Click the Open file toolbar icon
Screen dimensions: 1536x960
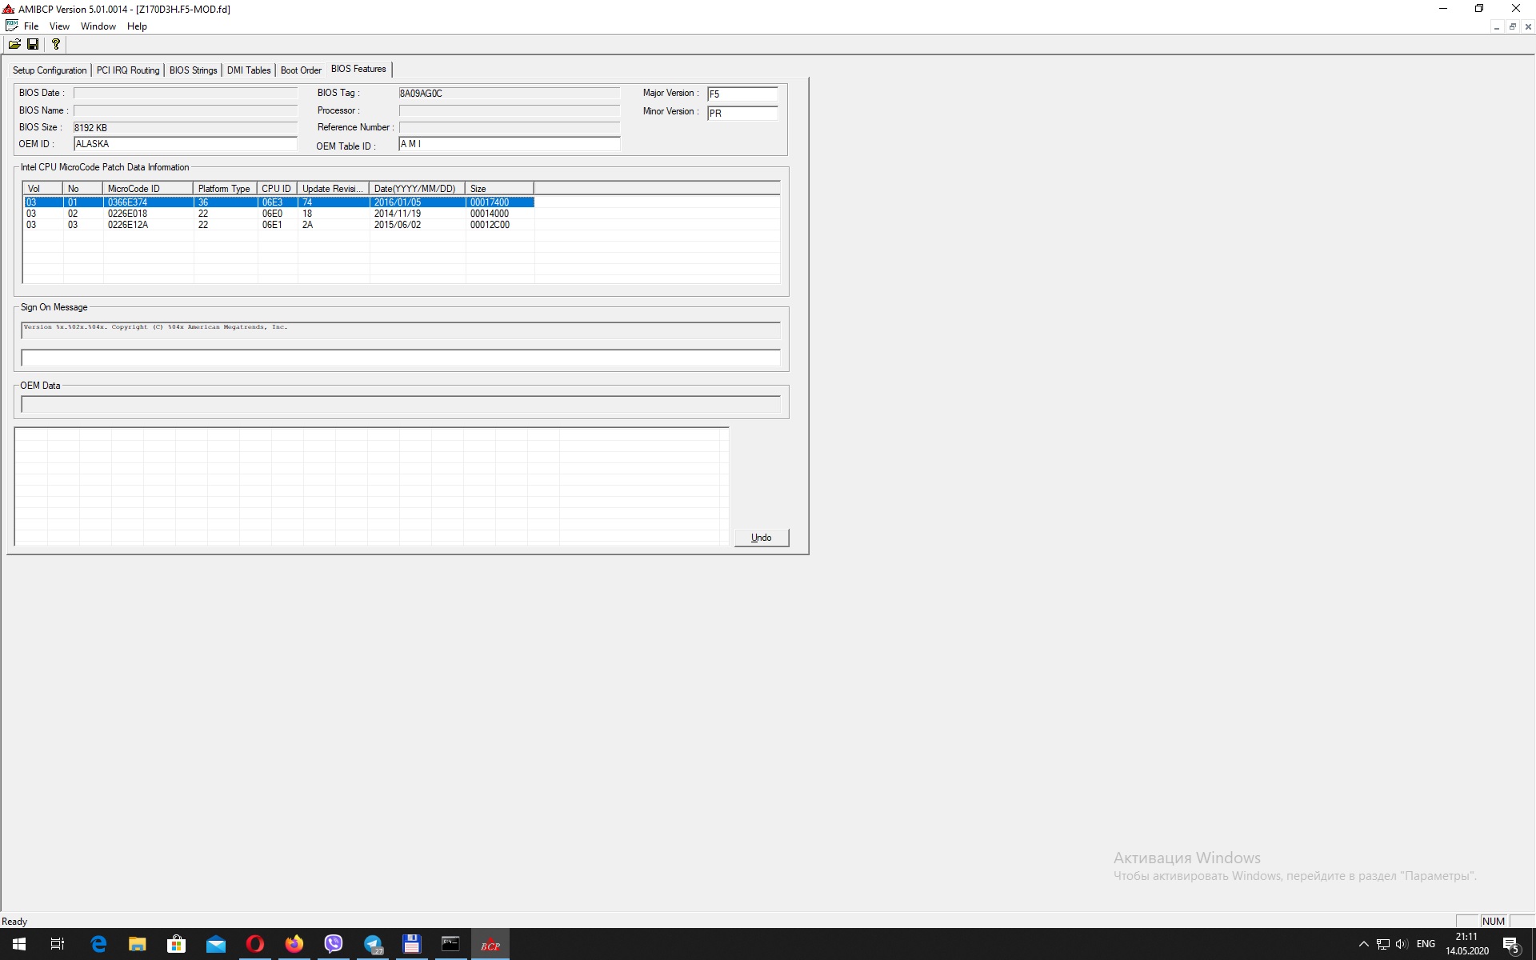click(x=14, y=45)
